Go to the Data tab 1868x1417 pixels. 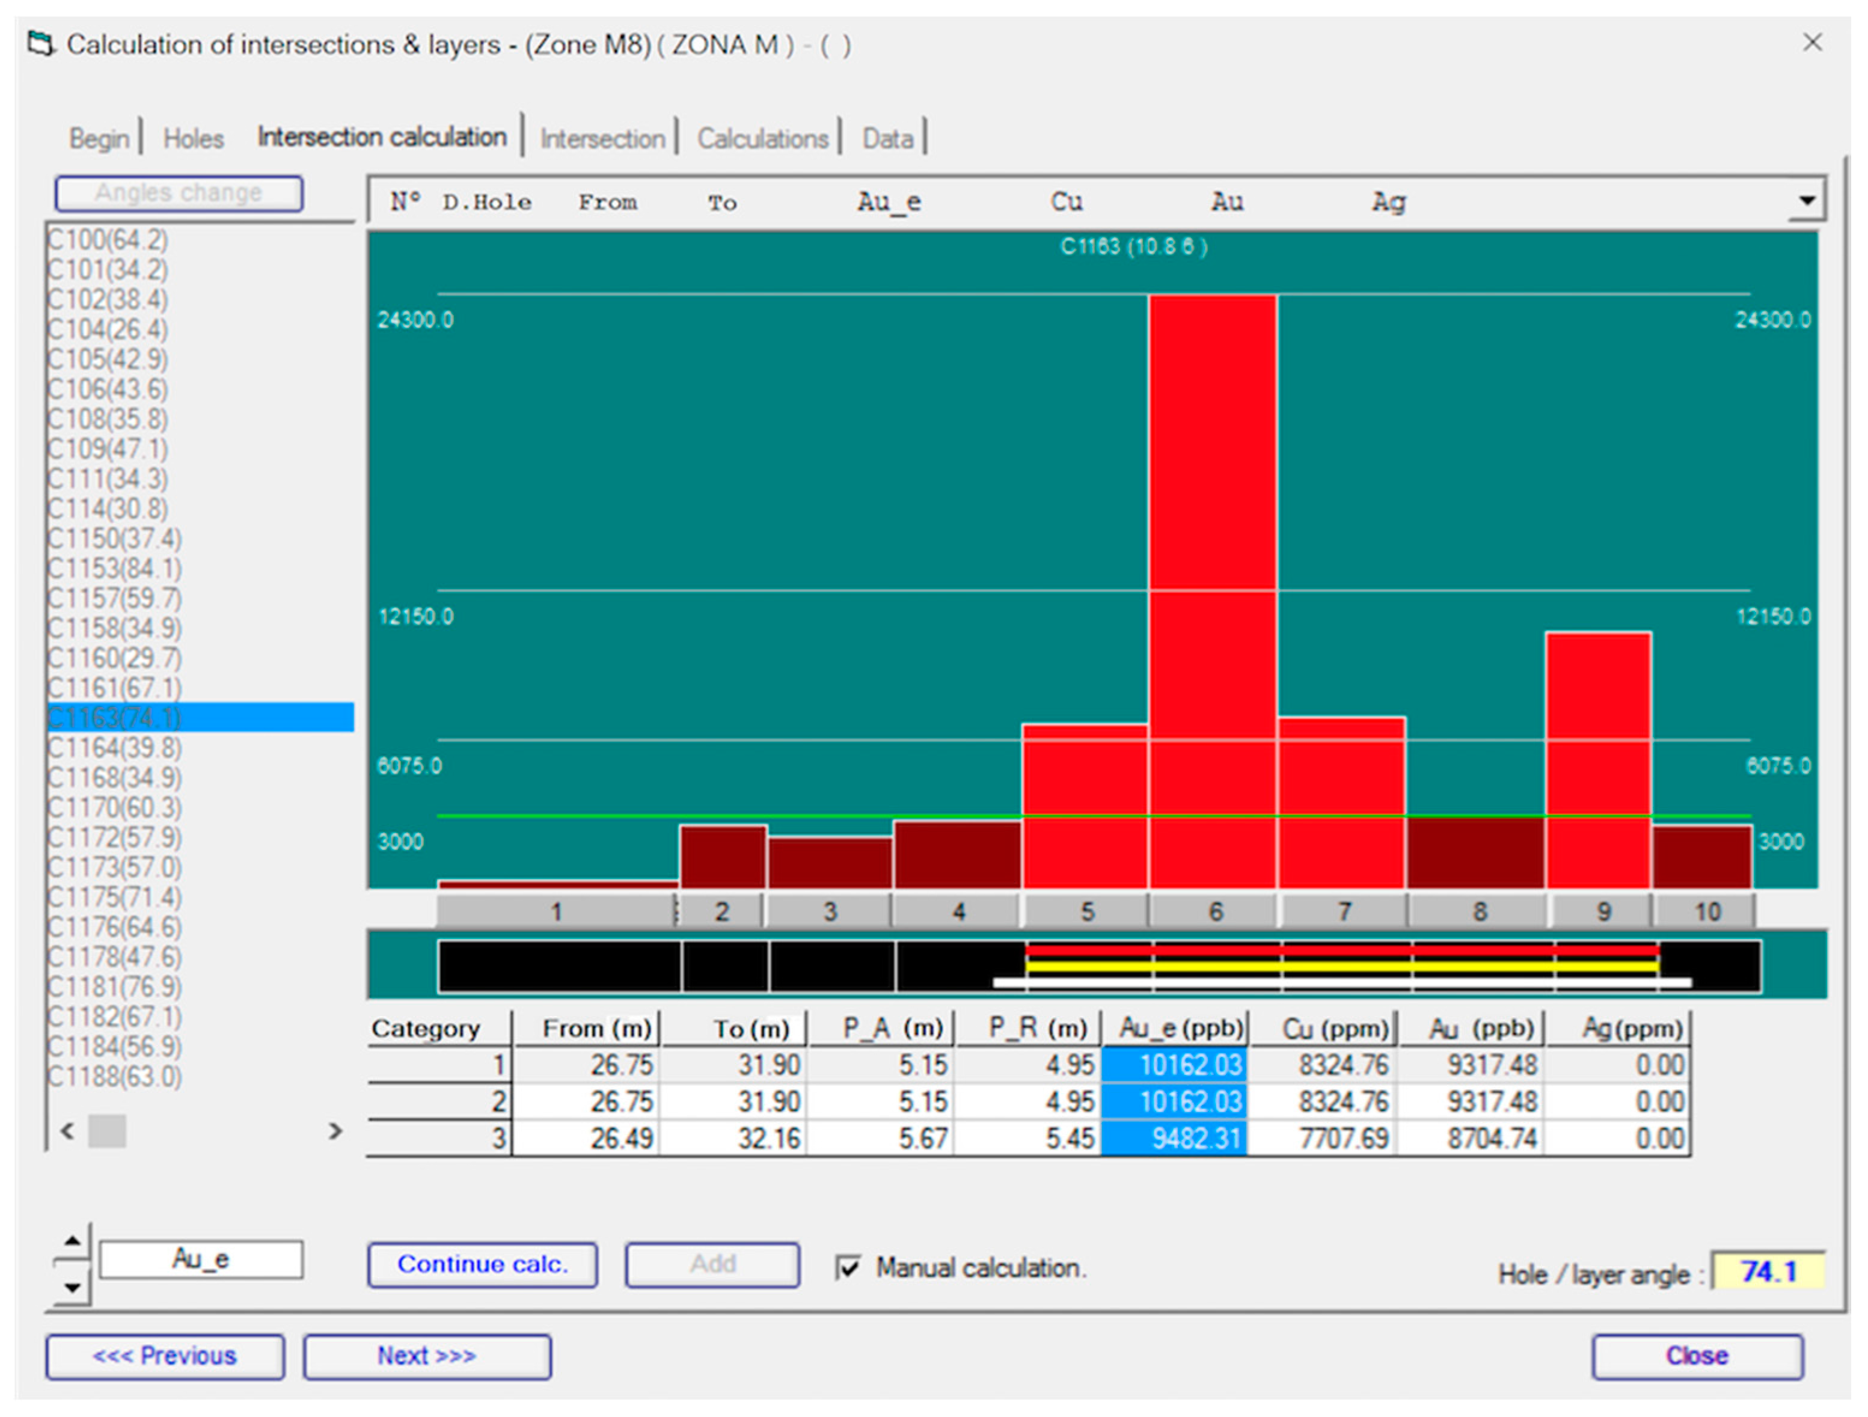887,138
